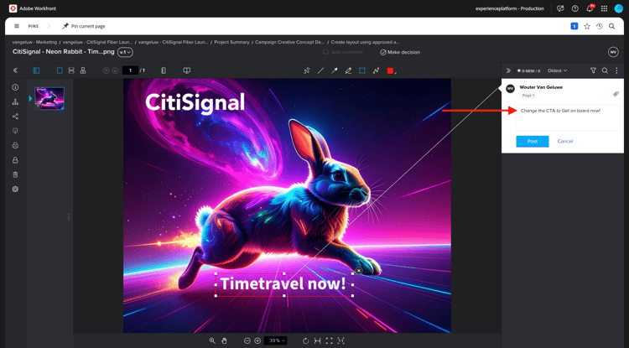The image size is (629, 348).
Task: Switch to single page view mode
Action: click(60, 71)
